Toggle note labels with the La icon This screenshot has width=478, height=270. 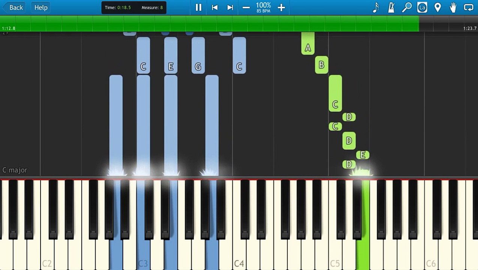pos(422,7)
